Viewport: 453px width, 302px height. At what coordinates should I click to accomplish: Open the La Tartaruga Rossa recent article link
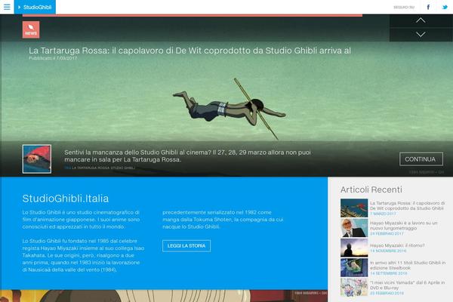(x=408, y=205)
